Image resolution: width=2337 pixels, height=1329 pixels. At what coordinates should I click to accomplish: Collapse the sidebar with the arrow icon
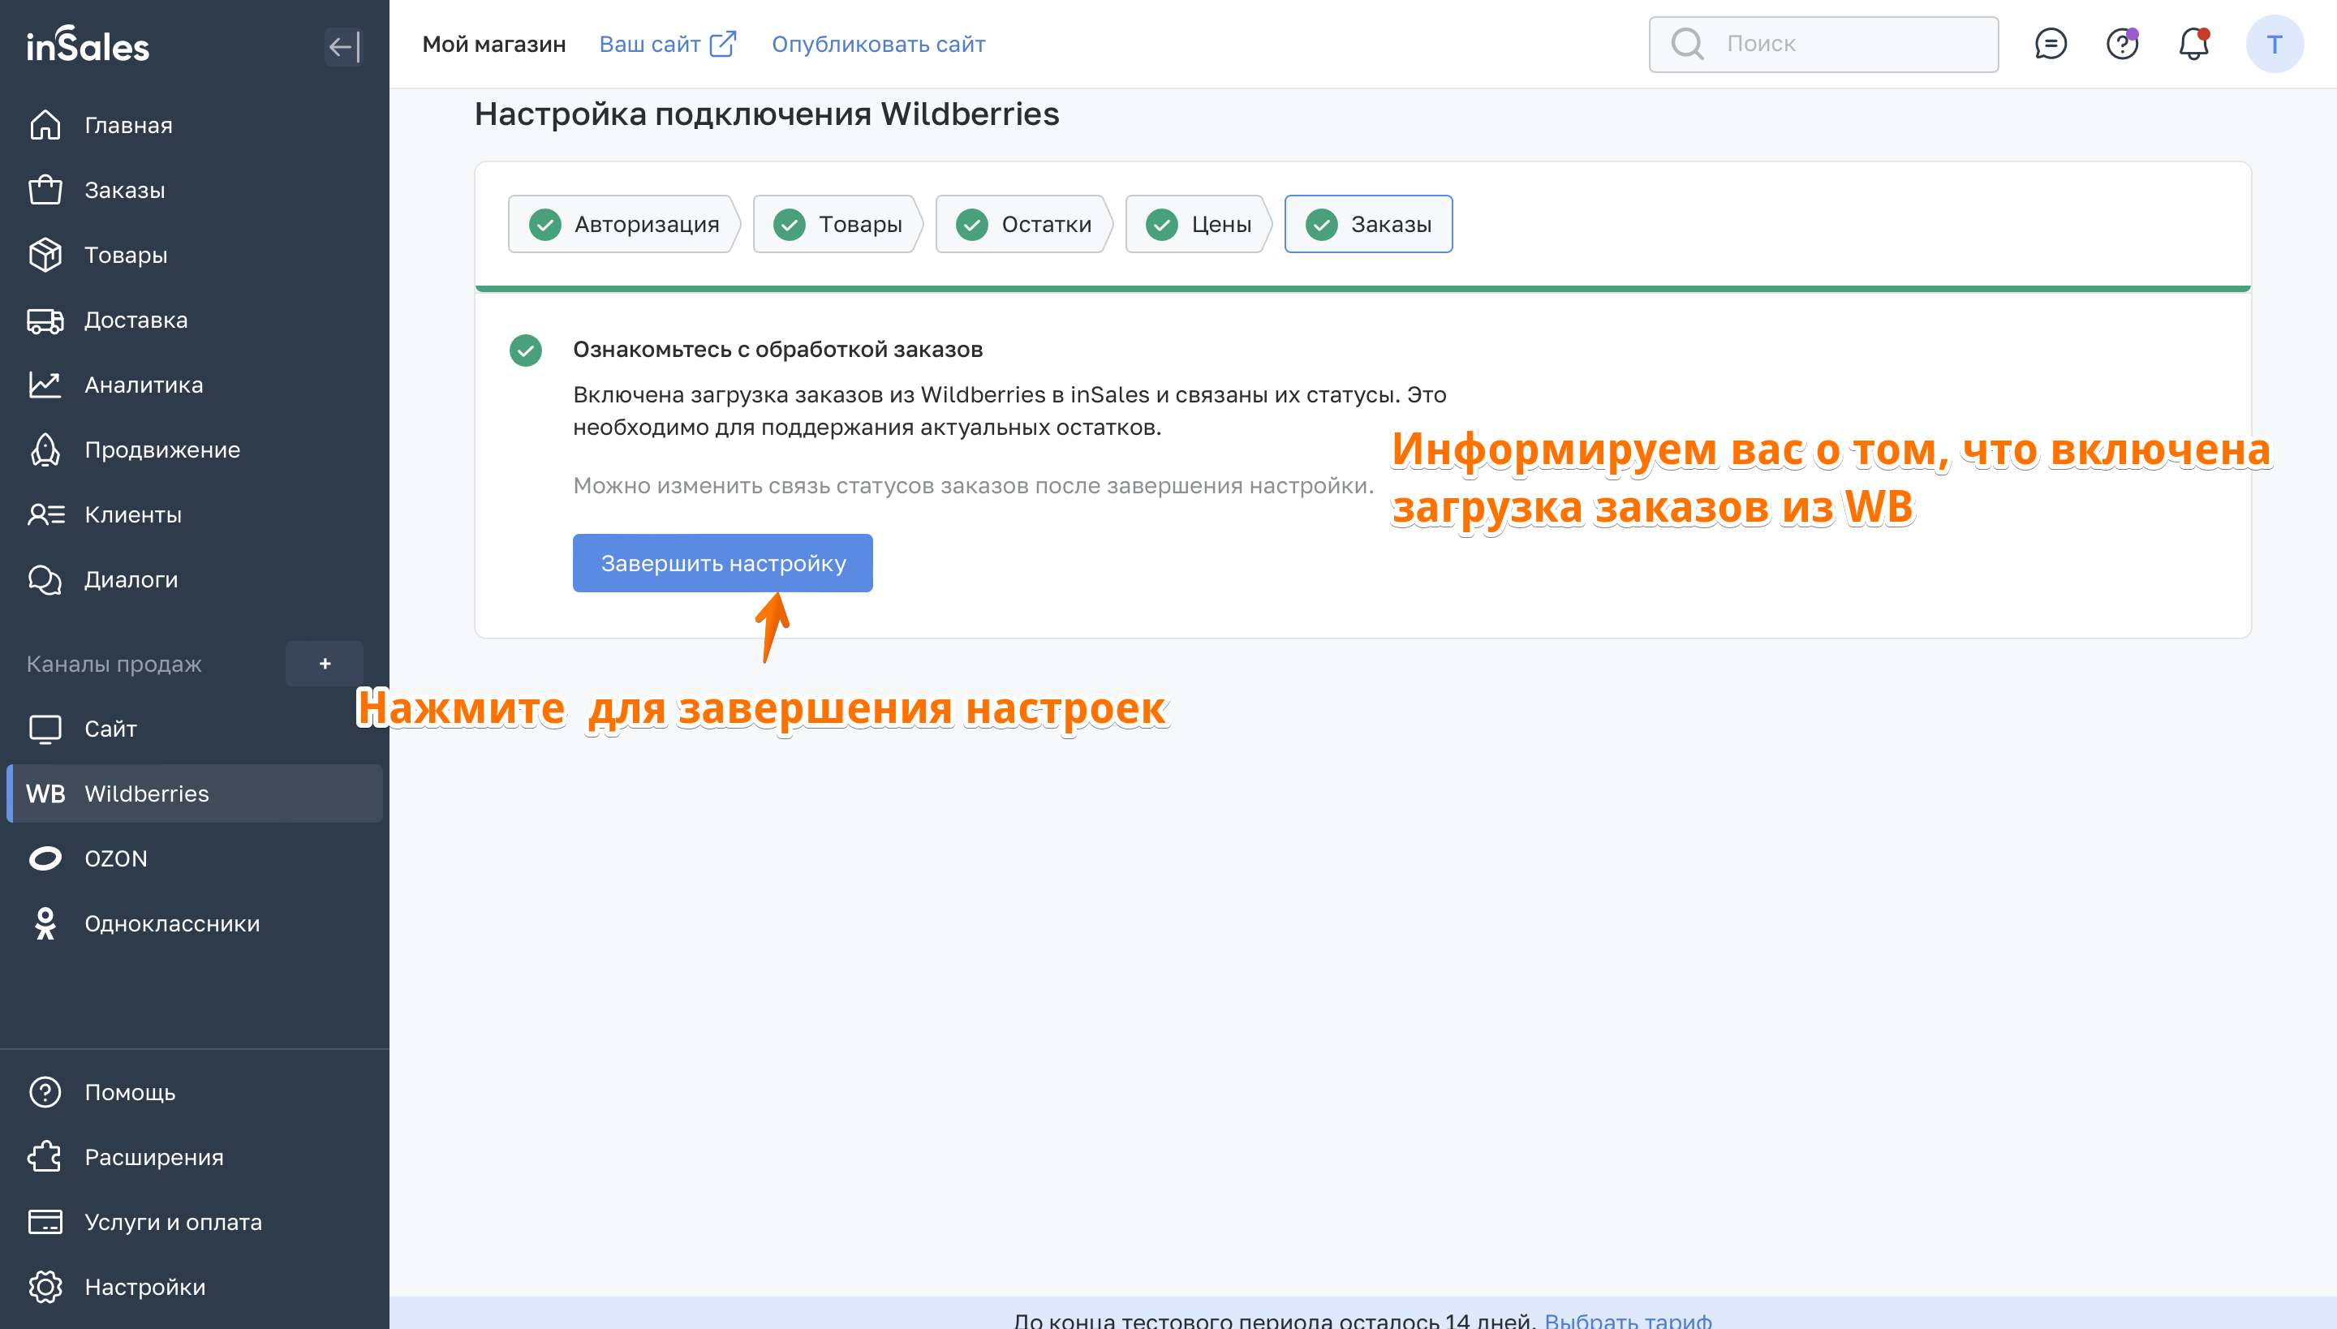(x=343, y=45)
